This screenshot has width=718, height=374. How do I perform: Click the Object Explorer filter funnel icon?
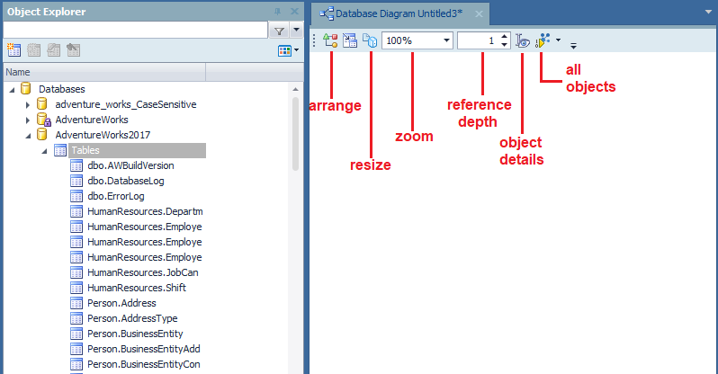click(x=279, y=31)
